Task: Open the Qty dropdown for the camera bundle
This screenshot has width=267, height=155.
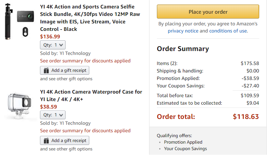Action: coord(53,45)
